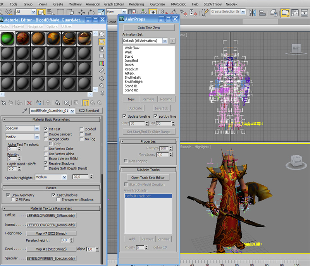Click the Goto Time Zero button
310x266 pixels.
(x=149, y=27)
